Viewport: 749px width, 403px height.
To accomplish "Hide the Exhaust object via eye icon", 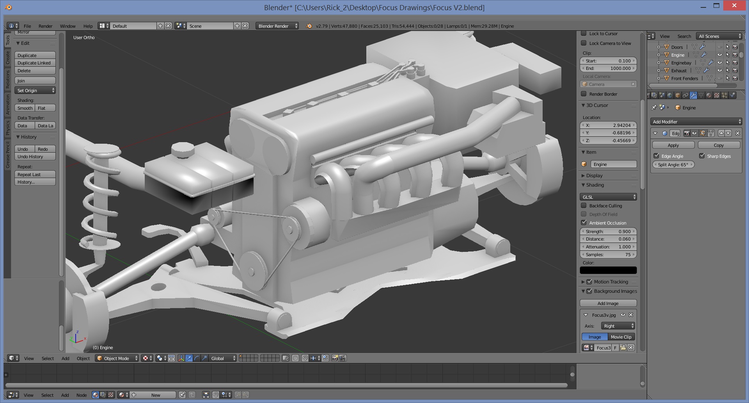I will tap(720, 71).
